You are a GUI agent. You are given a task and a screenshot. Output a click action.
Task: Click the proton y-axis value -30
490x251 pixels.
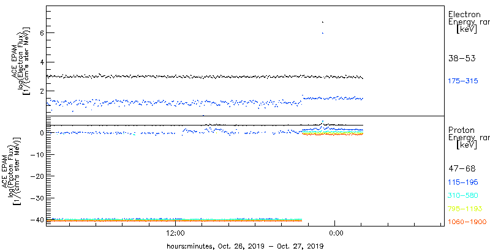click(x=37, y=198)
